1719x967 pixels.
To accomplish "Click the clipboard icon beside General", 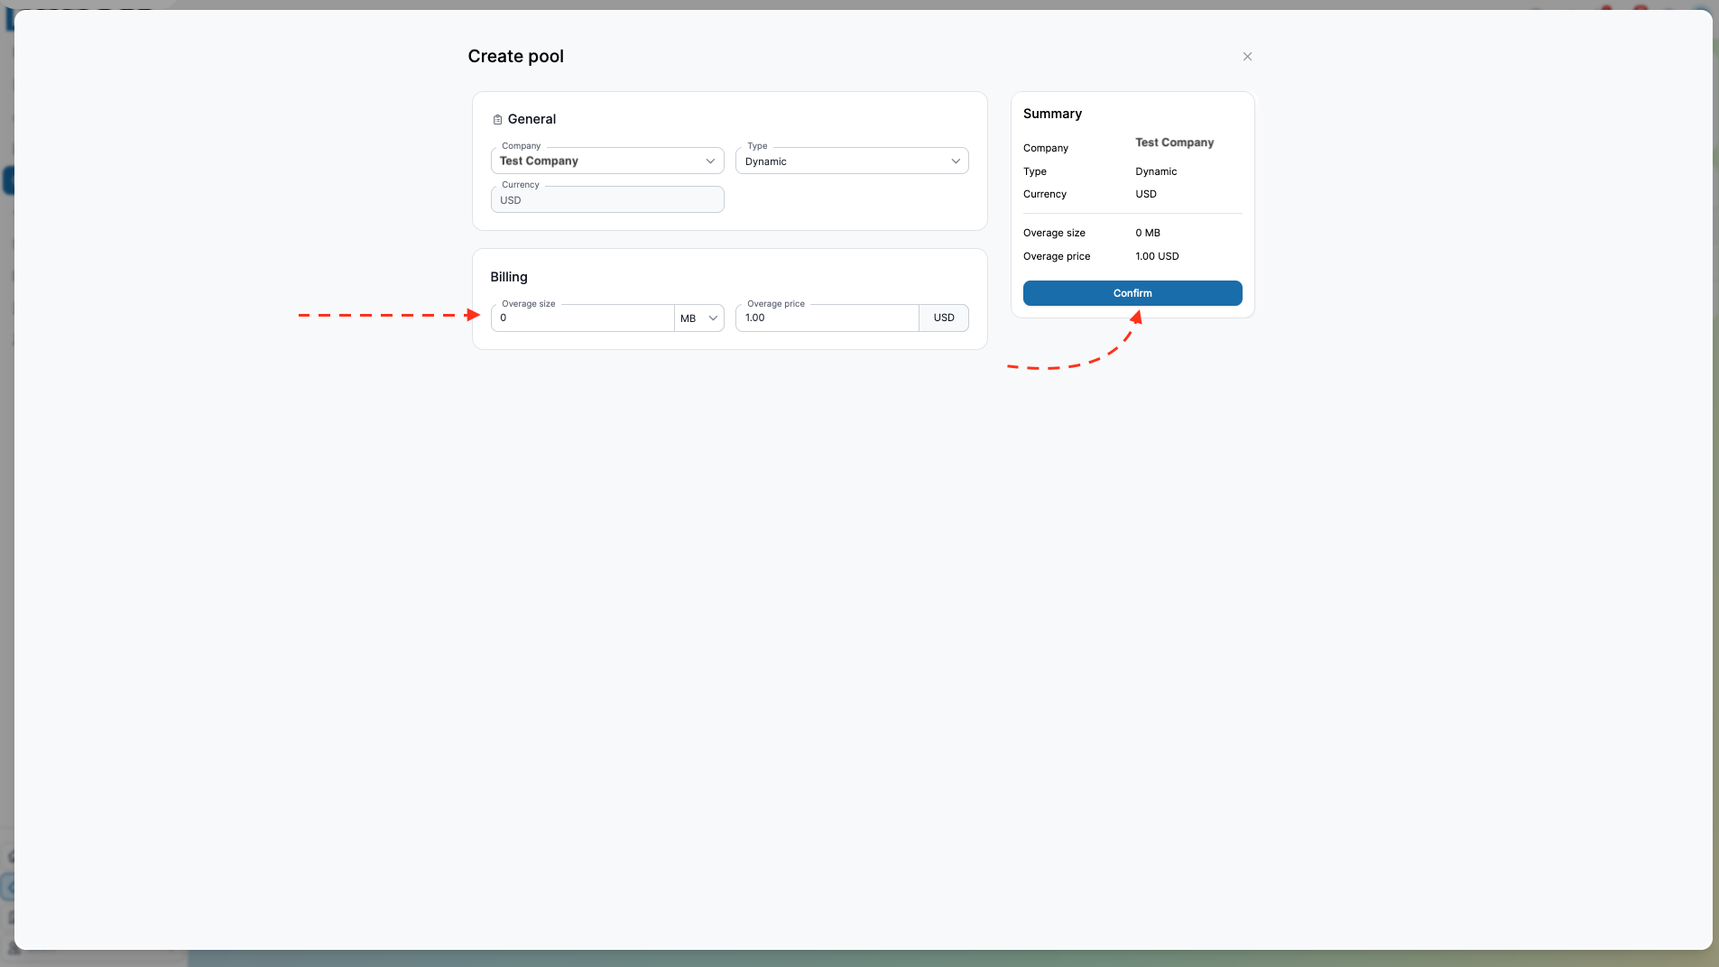I will (x=497, y=119).
